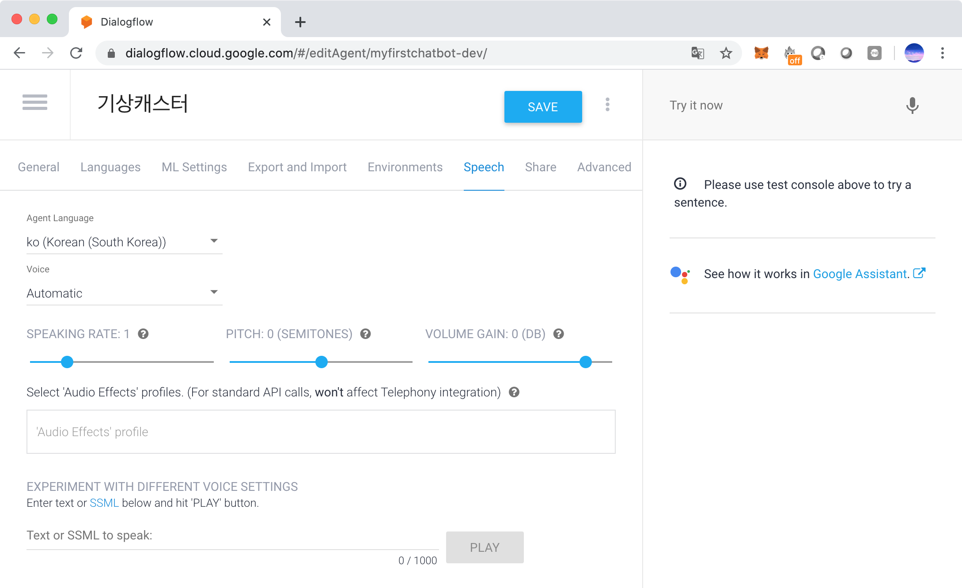Viewport: 962px width, 588px height.
Task: Open the agent more options menu
Action: 607,105
